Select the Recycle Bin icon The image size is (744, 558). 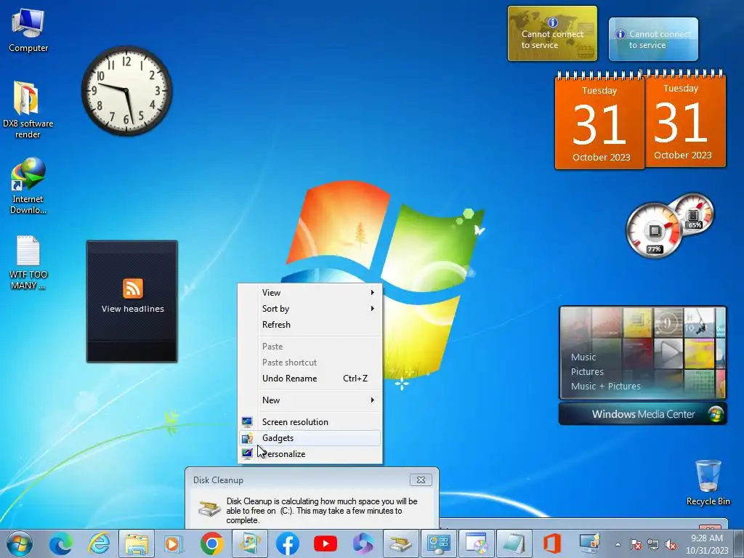click(x=708, y=482)
